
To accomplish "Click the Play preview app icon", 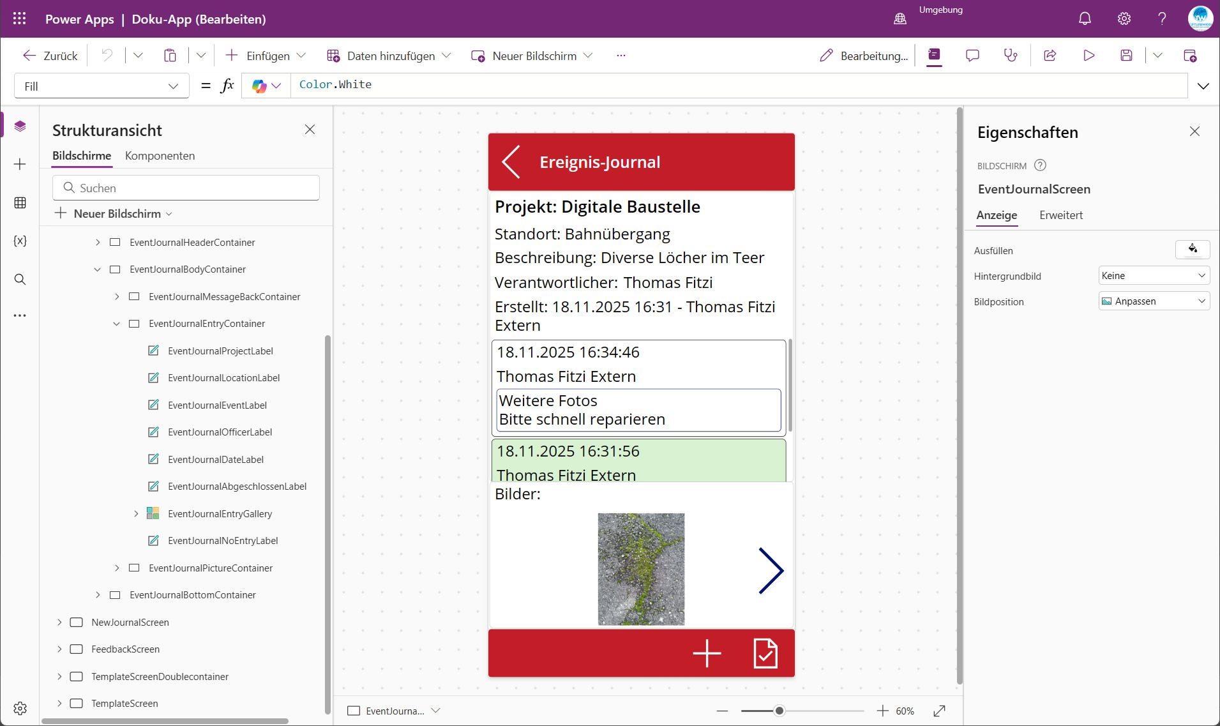I will point(1089,56).
